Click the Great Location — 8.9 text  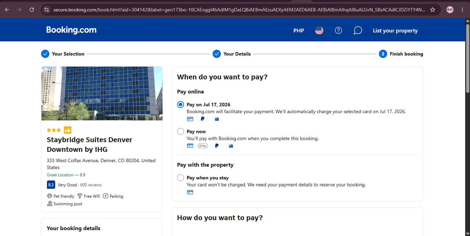point(66,175)
